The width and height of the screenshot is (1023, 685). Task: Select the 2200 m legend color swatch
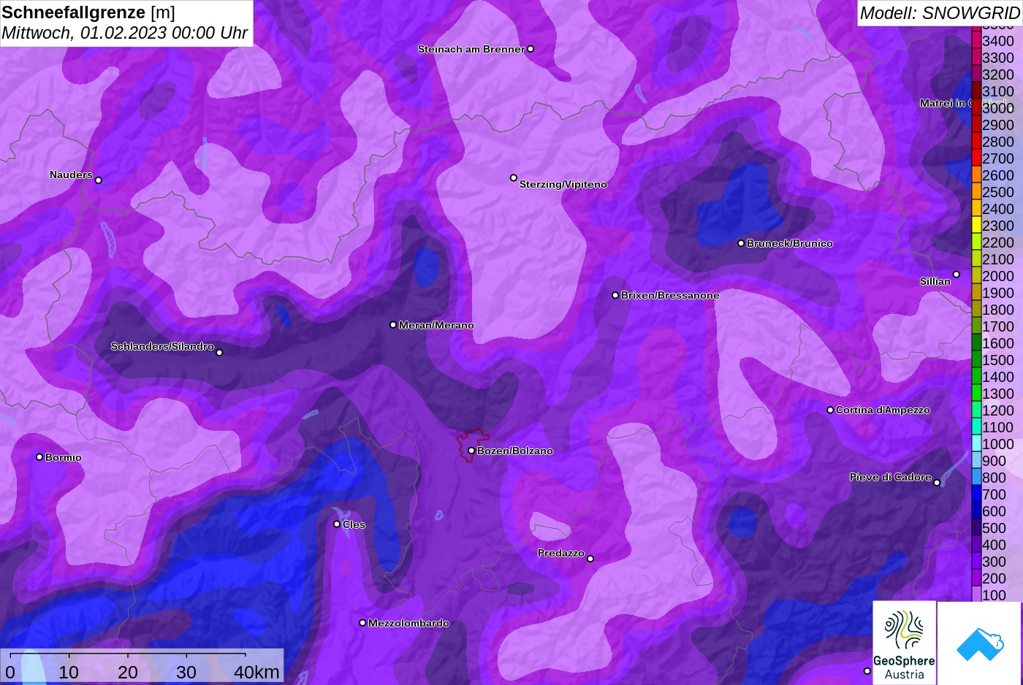(x=976, y=242)
